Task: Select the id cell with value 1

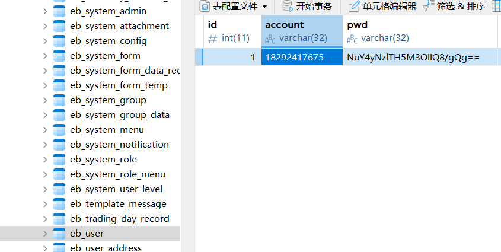Action: coord(232,57)
